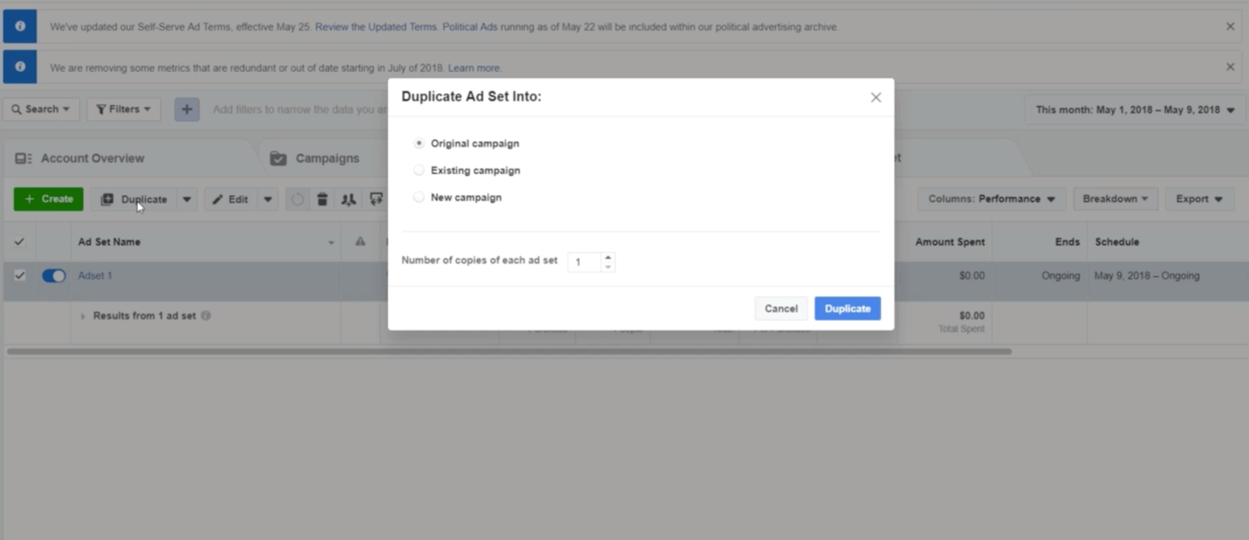Open the date range selector
The width and height of the screenshot is (1249, 540).
click(x=1134, y=110)
